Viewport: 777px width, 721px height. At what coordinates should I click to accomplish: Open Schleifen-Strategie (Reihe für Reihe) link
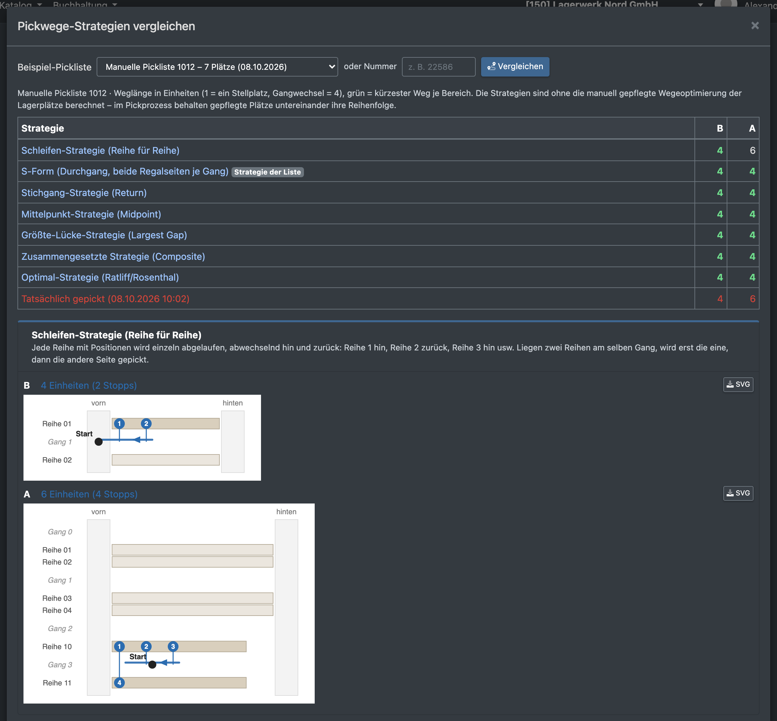pyautogui.click(x=100, y=151)
